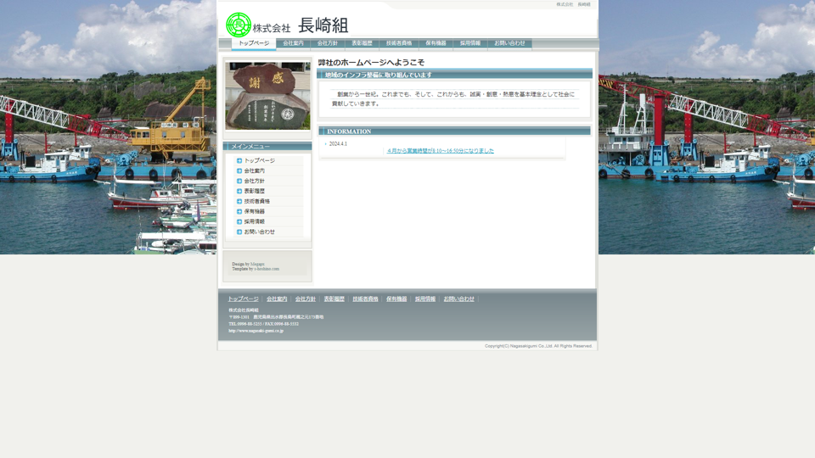Open the April business hours change notice link

click(x=440, y=151)
